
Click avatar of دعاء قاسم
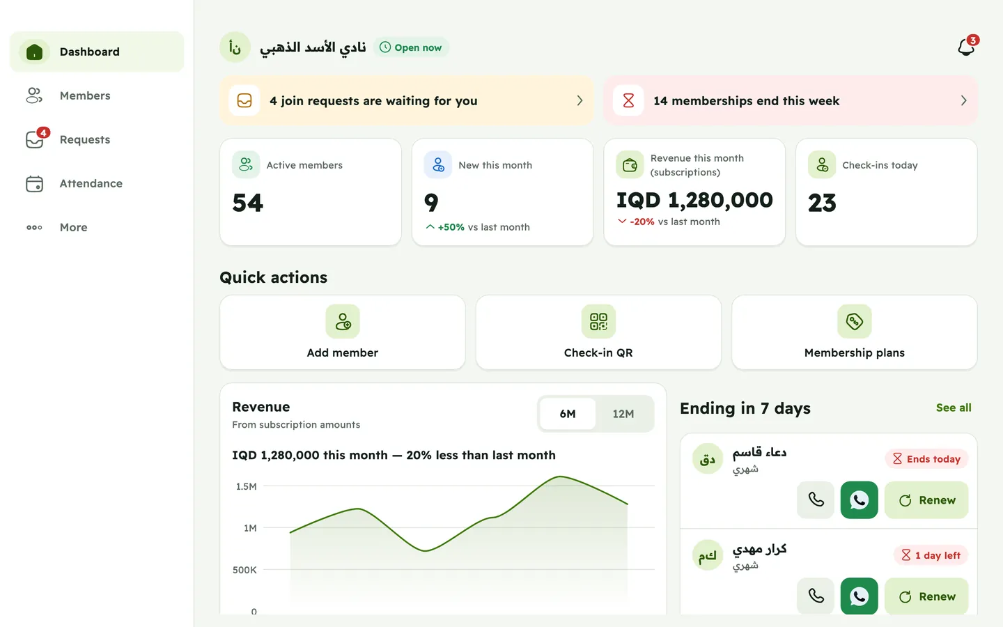coord(708,459)
